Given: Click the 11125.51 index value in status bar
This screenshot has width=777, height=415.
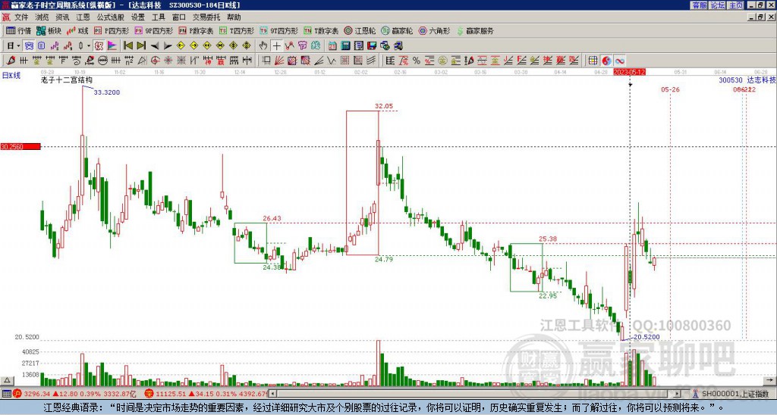Looking at the screenshot, I should point(169,394).
